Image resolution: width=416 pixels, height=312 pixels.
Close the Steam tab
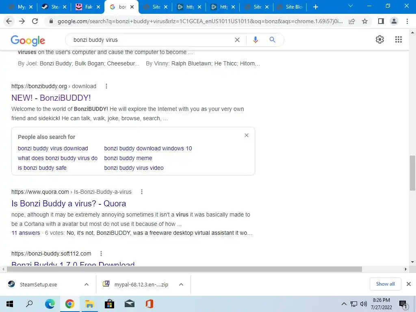click(65, 7)
